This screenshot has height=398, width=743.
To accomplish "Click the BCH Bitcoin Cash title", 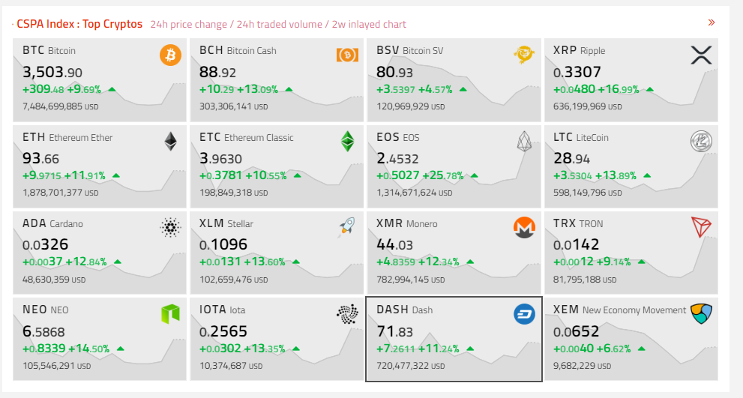I will [238, 50].
